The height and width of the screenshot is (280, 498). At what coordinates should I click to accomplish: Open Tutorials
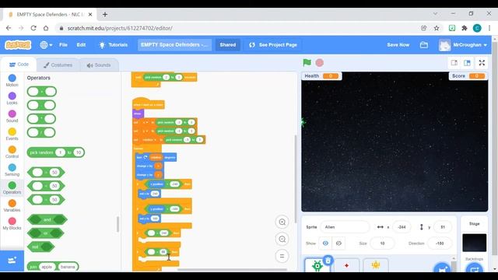(114, 45)
